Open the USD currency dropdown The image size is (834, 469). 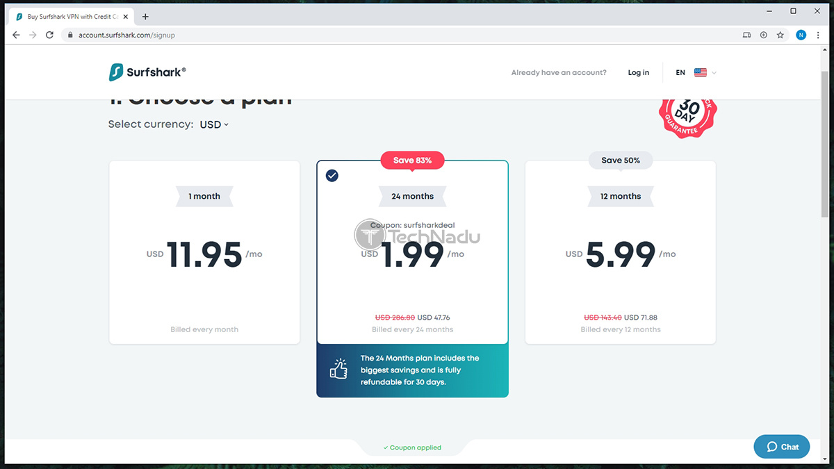pyautogui.click(x=214, y=124)
